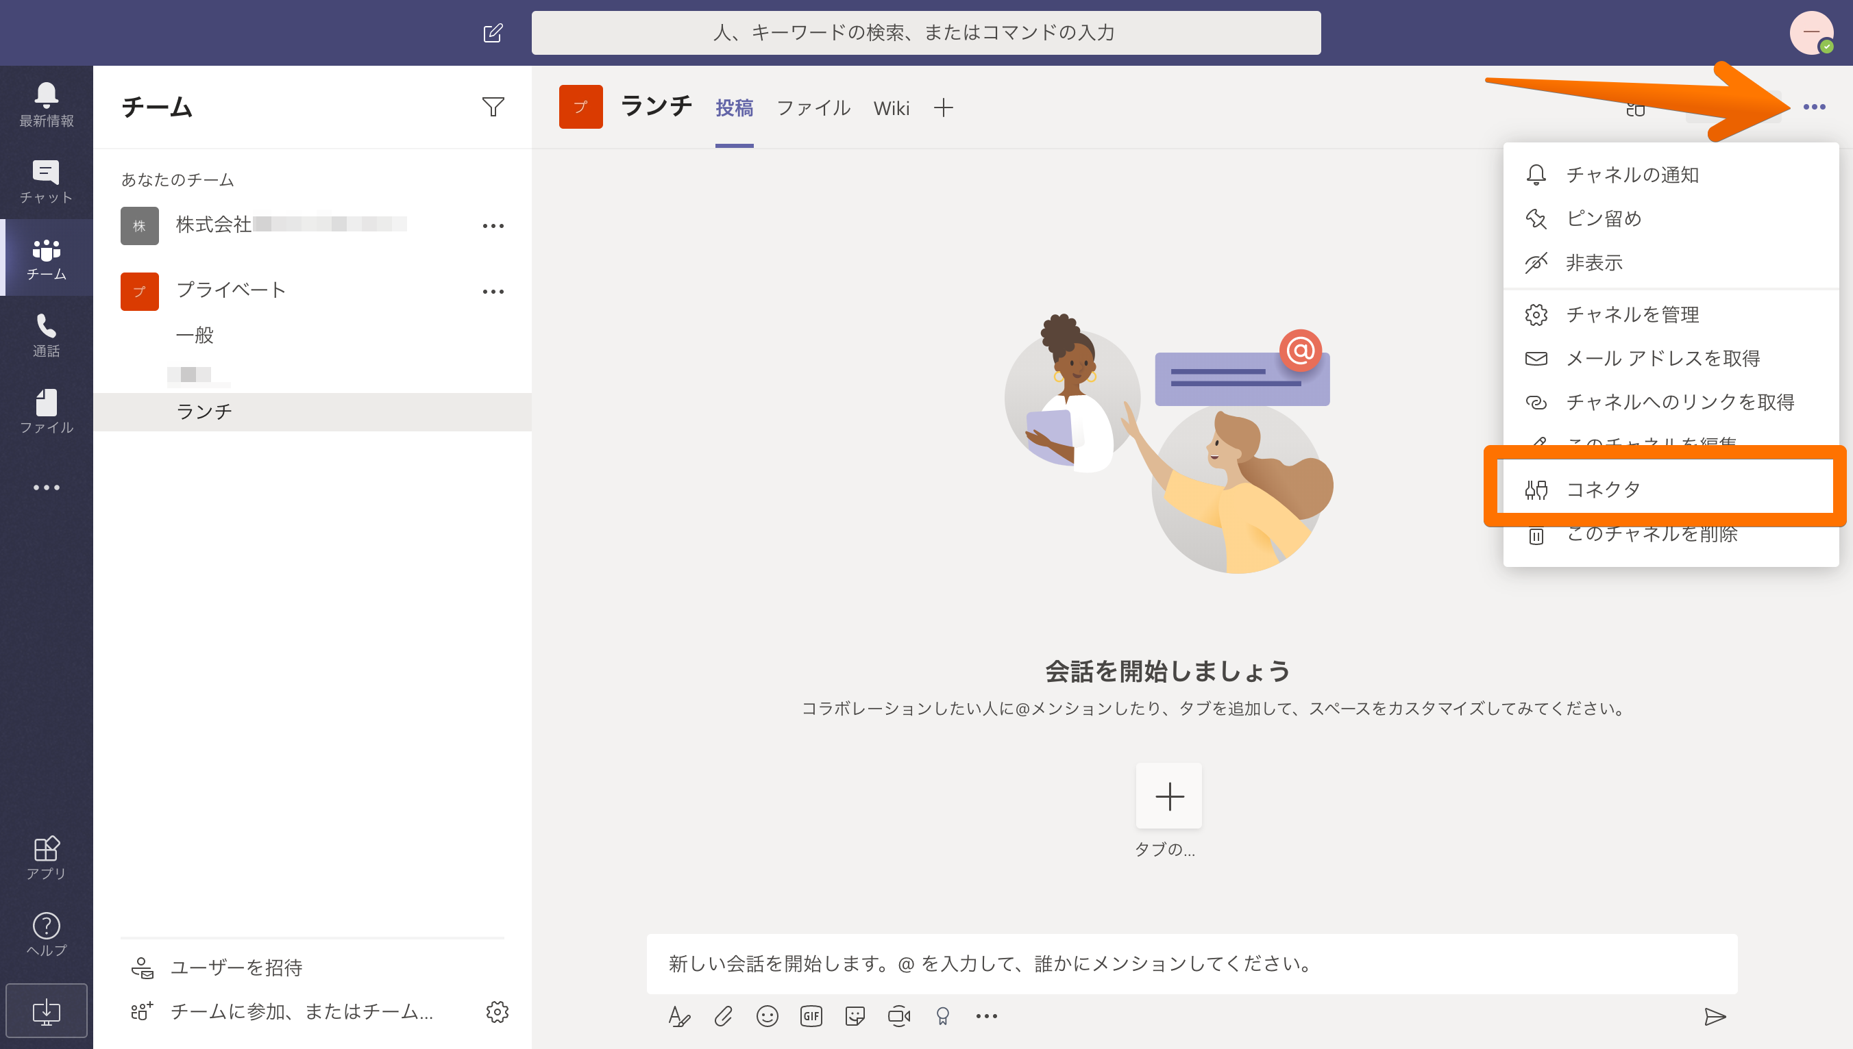Toggle ピン留め pin for channel

(x=1603, y=219)
